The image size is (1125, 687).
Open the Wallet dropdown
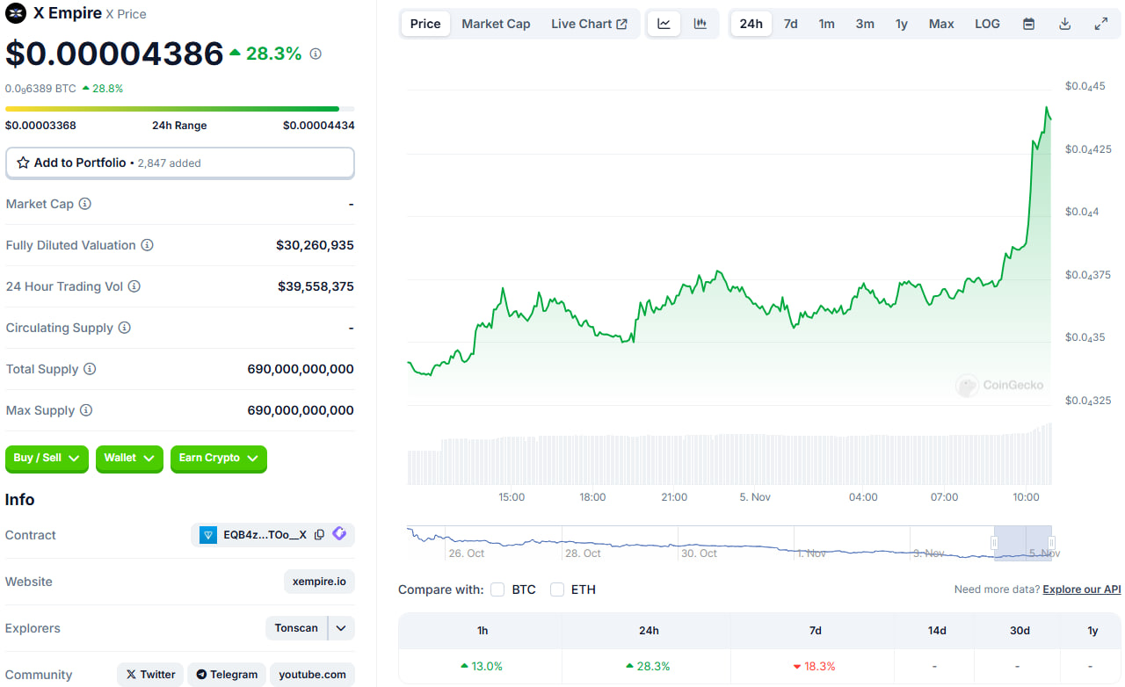pos(129,458)
